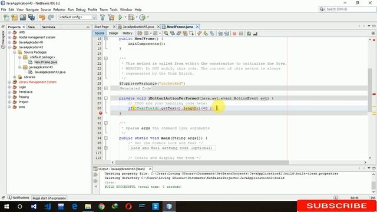This screenshot has height=212, width=377.
Task: Open Google Chrome from taskbar
Action: point(101,207)
